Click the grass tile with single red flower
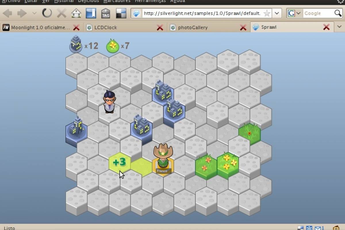The width and height of the screenshot is (345, 230). (x=249, y=133)
